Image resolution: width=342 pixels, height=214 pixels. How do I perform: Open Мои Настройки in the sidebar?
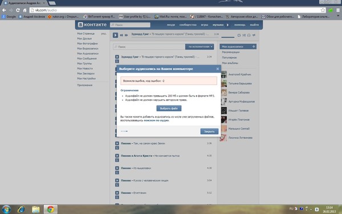tap(86, 78)
